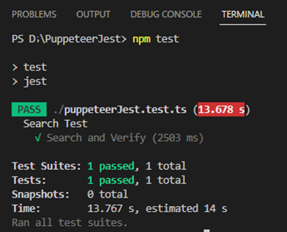Image resolution: width=287 pixels, height=232 pixels.
Task: Click the green checkmark before Search and Verify
Action: 38,138
